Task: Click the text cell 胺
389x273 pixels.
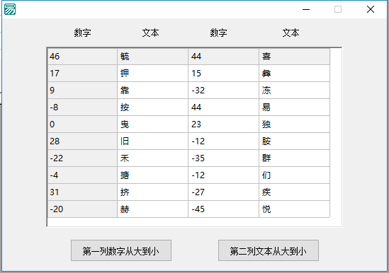Action: (295, 141)
